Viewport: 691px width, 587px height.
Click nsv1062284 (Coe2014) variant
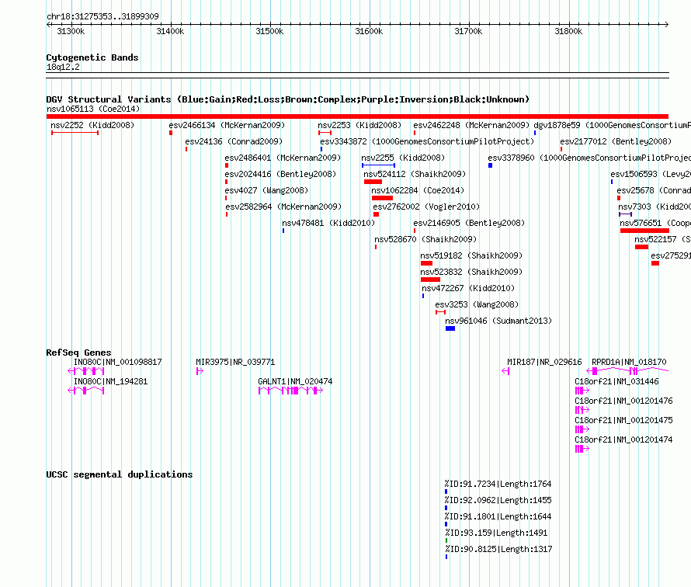418,190
